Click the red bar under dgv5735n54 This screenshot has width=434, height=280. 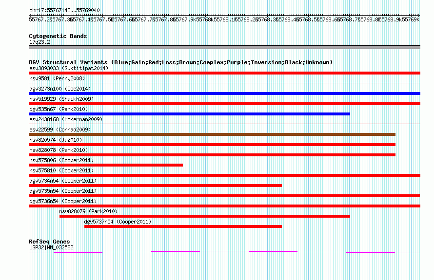point(224,196)
